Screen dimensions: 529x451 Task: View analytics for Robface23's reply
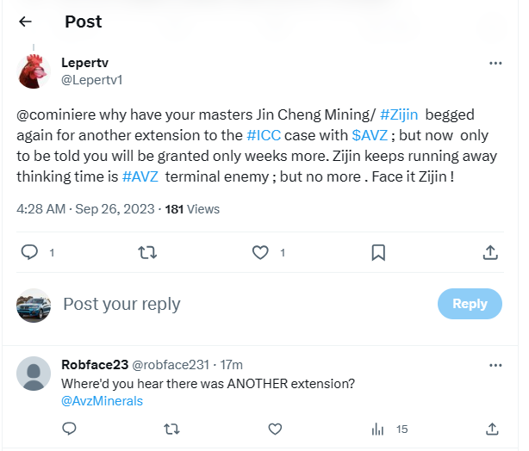click(x=389, y=429)
